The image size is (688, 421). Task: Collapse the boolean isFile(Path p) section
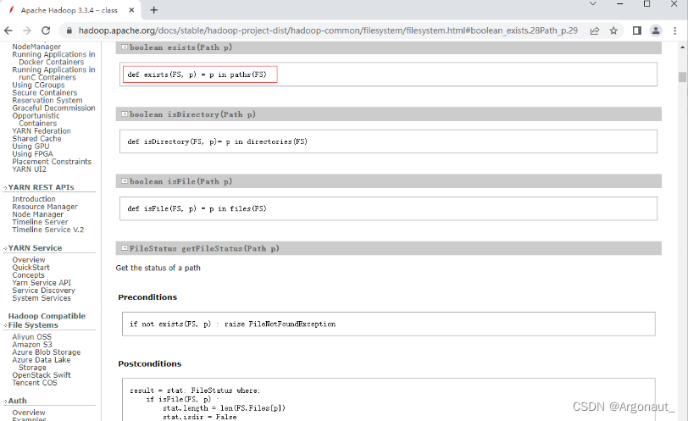[125, 181]
